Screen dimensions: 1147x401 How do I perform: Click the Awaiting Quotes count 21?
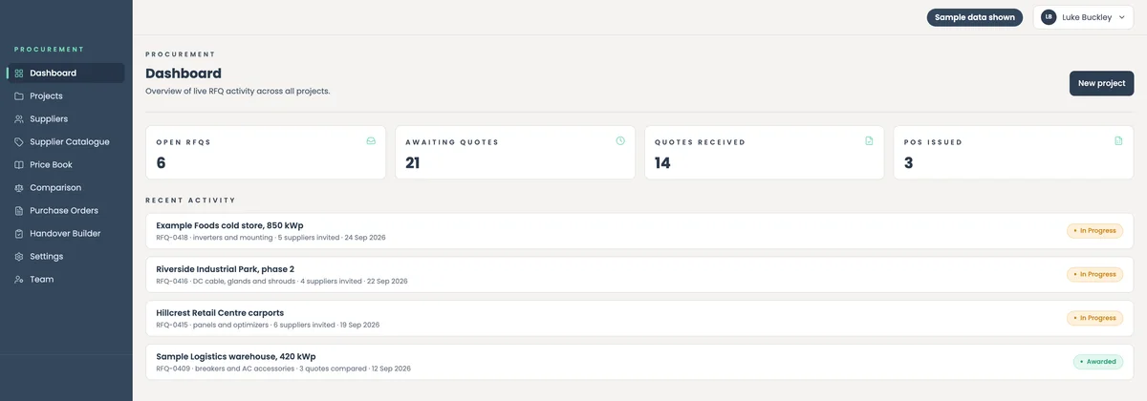point(413,163)
